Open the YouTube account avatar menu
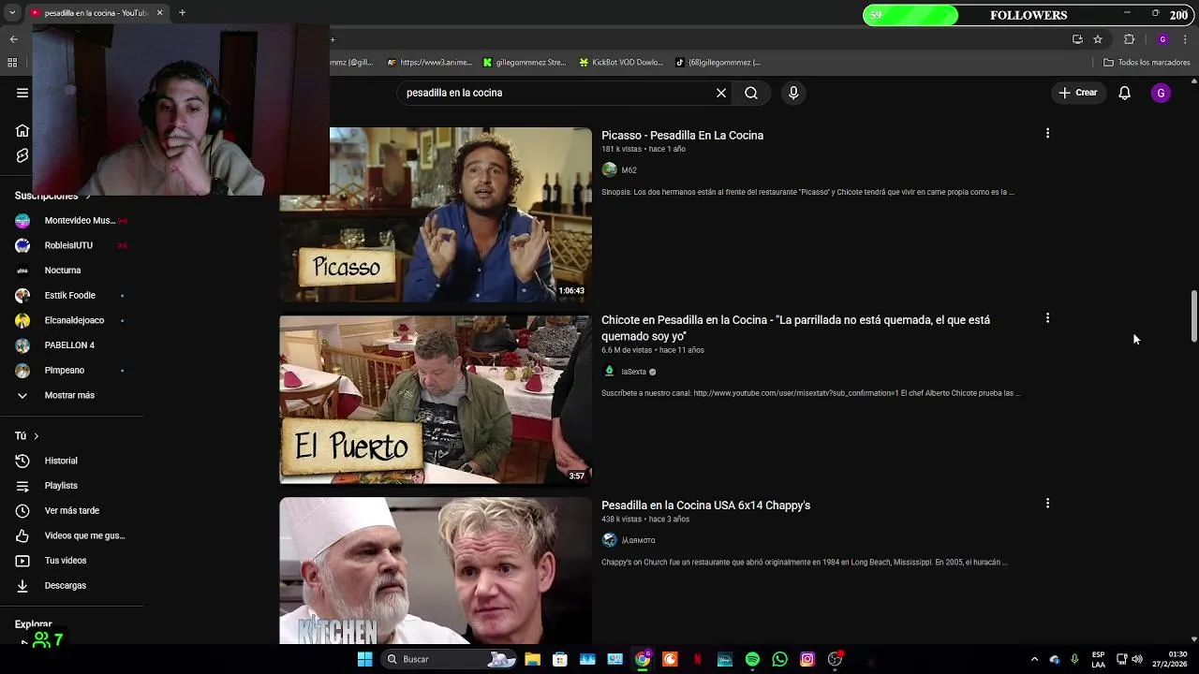Image resolution: width=1199 pixels, height=674 pixels. (1161, 93)
